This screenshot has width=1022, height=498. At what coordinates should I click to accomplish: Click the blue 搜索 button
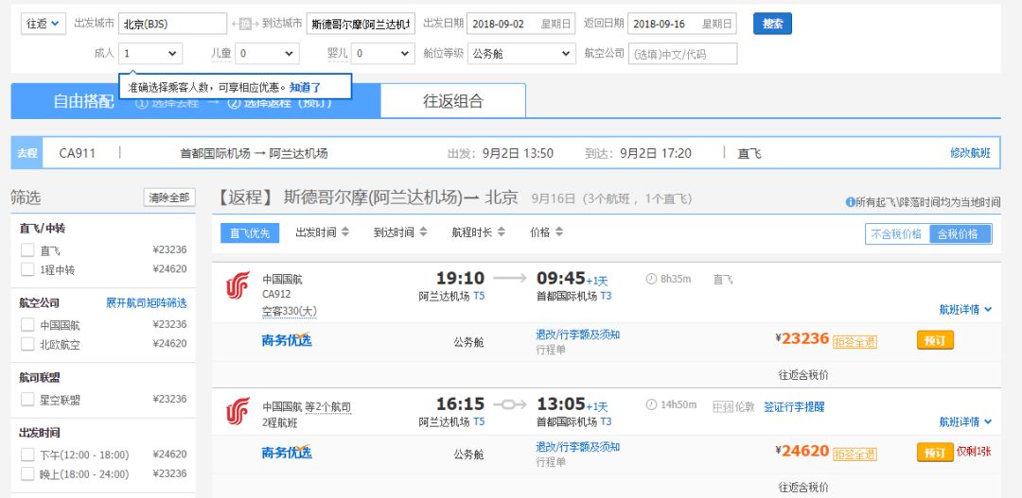pos(772,24)
